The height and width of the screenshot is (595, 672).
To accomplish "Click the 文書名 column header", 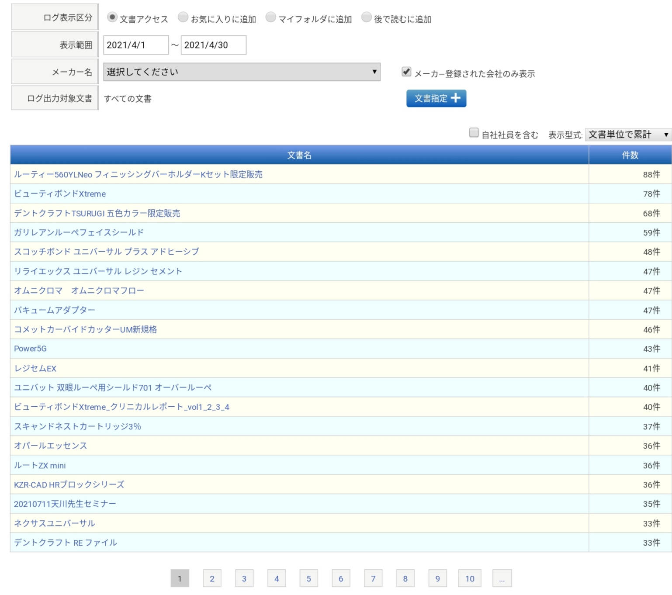I will tap(299, 155).
